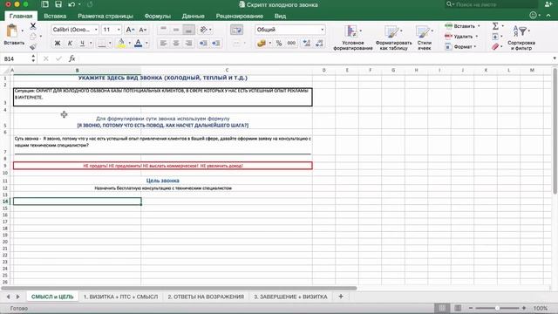
Task: Open sheet 1. ВИЗИТКА + ПТС + СМЫСЛ
Action: click(x=120, y=297)
